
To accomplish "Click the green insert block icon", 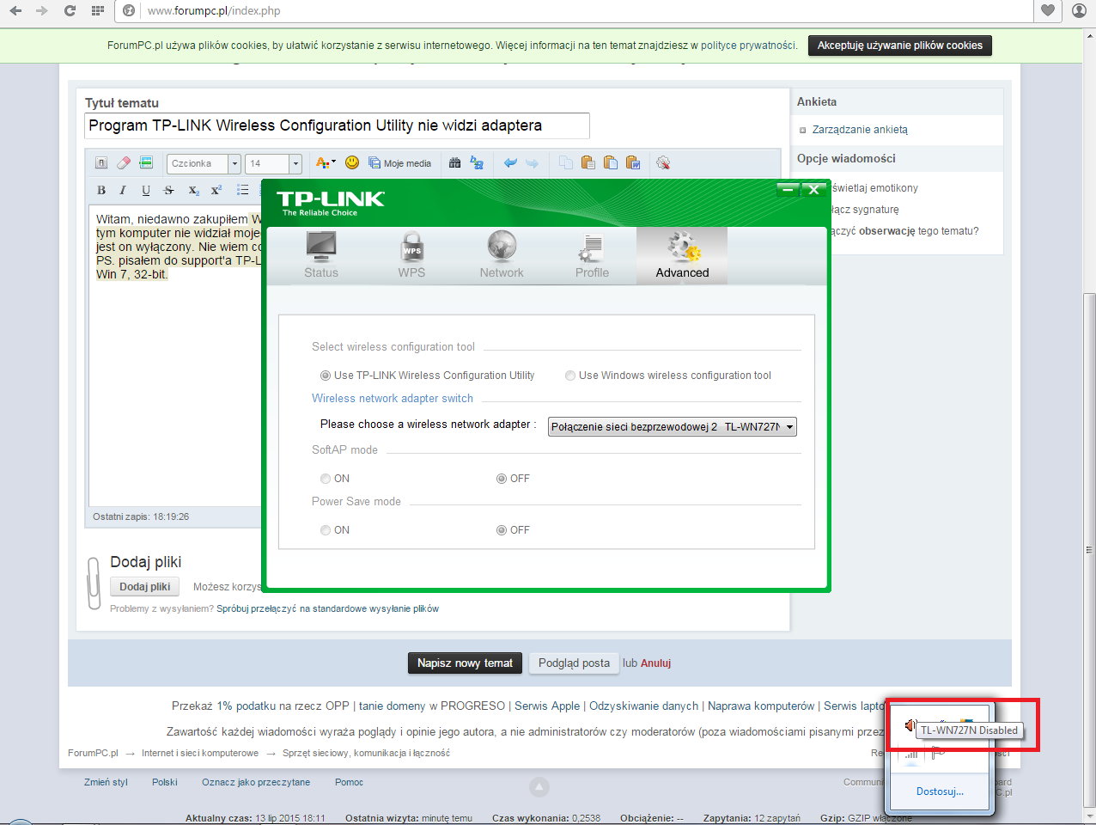I will [146, 162].
